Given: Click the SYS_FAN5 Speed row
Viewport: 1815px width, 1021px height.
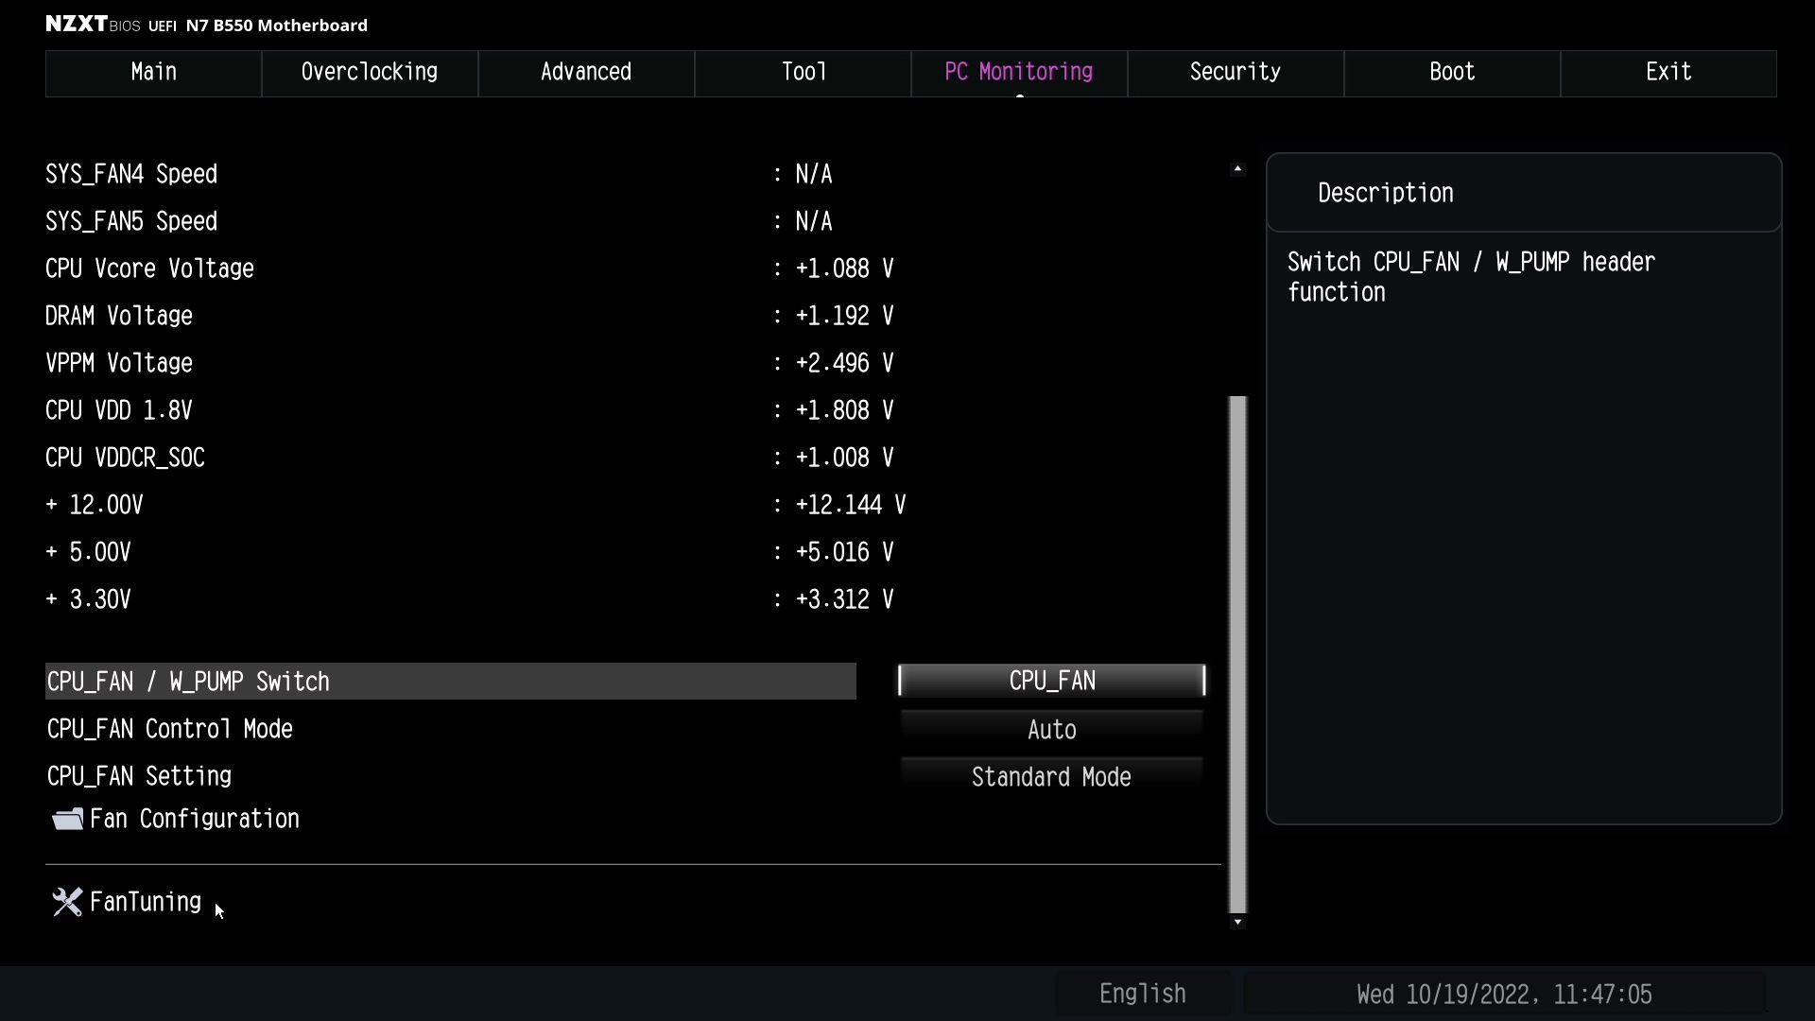Looking at the screenshot, I should pyautogui.click(x=131, y=221).
